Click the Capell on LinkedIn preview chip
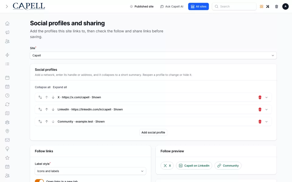 [x=194, y=166]
